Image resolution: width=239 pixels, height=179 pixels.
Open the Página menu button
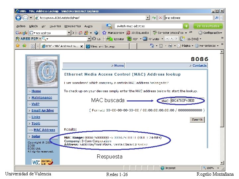pyautogui.click(x=185, y=46)
